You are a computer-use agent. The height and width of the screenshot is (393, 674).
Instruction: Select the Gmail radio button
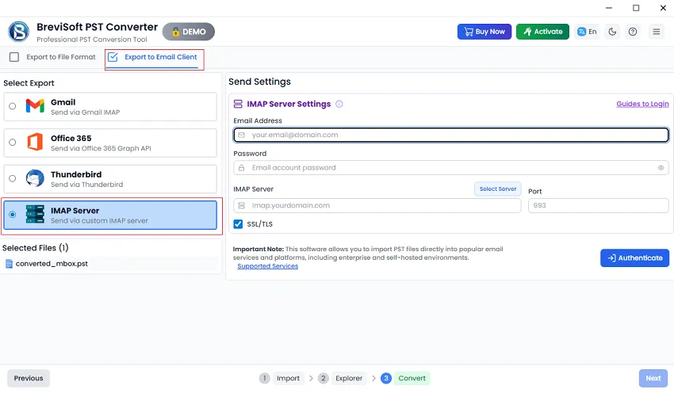tap(13, 106)
